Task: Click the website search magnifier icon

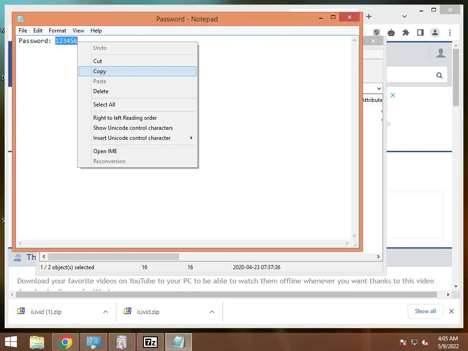Action: tap(439, 75)
